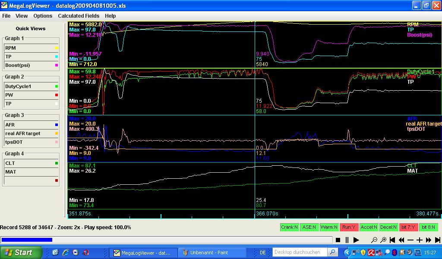The width and height of the screenshot is (442, 259).
Task: Jump to the end of the log
Action: 438,240
